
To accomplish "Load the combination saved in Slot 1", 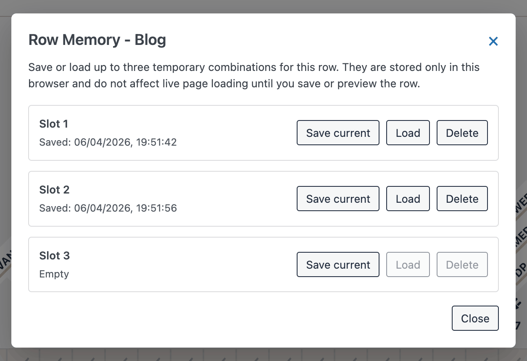I will click(x=408, y=133).
